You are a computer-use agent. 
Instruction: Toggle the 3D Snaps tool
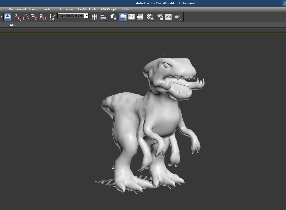point(17,17)
